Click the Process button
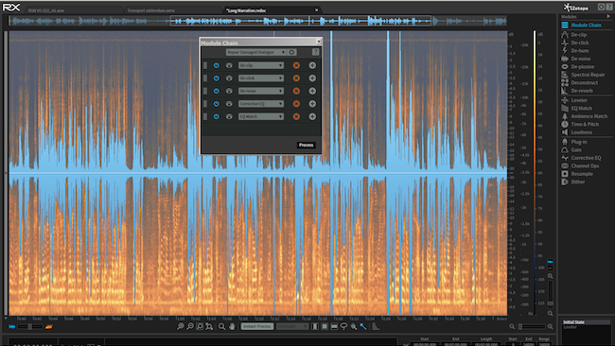The height and width of the screenshot is (346, 615). (x=306, y=145)
